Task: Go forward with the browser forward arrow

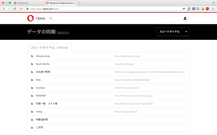Action: pos(9,9)
